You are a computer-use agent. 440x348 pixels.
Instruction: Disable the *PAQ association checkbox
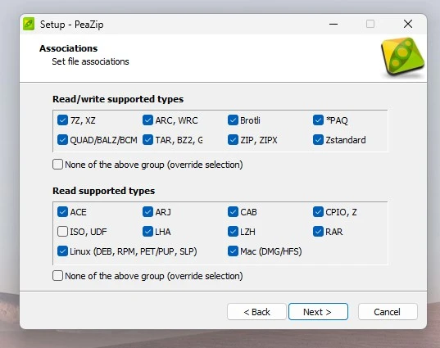(318, 120)
